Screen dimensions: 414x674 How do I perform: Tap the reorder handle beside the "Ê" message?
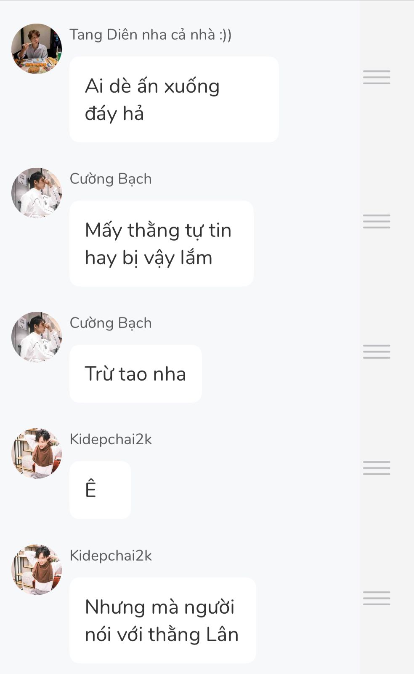click(377, 468)
